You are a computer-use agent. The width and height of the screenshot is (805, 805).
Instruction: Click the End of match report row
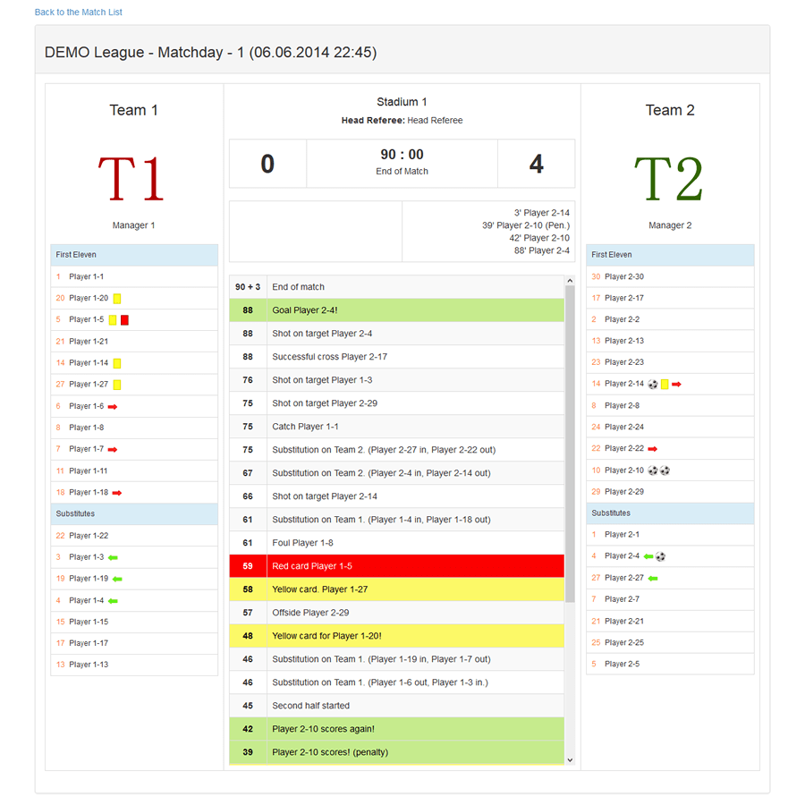tap(397, 287)
